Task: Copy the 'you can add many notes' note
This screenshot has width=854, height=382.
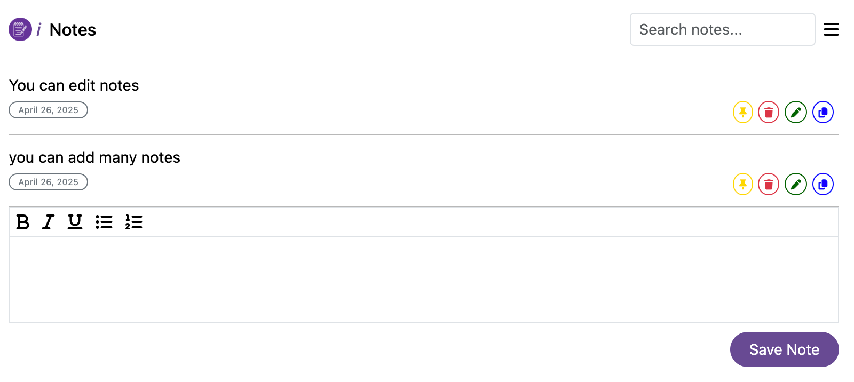Action: click(823, 184)
